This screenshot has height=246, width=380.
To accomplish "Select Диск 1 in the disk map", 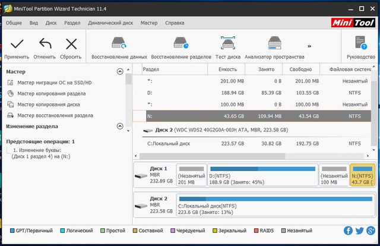I will click(154, 175).
